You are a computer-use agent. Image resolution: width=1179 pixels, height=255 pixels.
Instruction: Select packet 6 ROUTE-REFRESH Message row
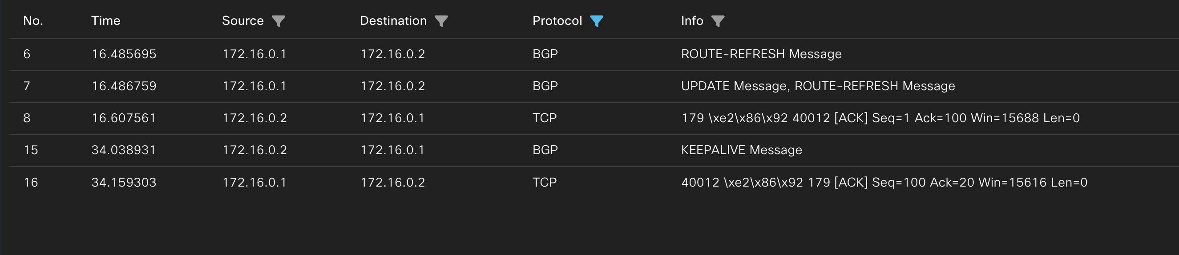(594, 54)
